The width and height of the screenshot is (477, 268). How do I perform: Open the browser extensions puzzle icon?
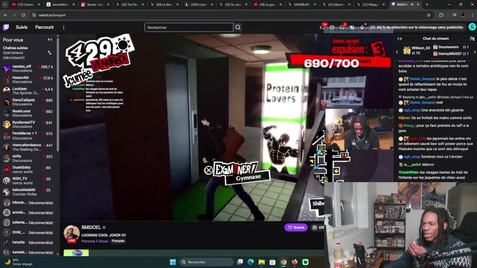click(441, 15)
